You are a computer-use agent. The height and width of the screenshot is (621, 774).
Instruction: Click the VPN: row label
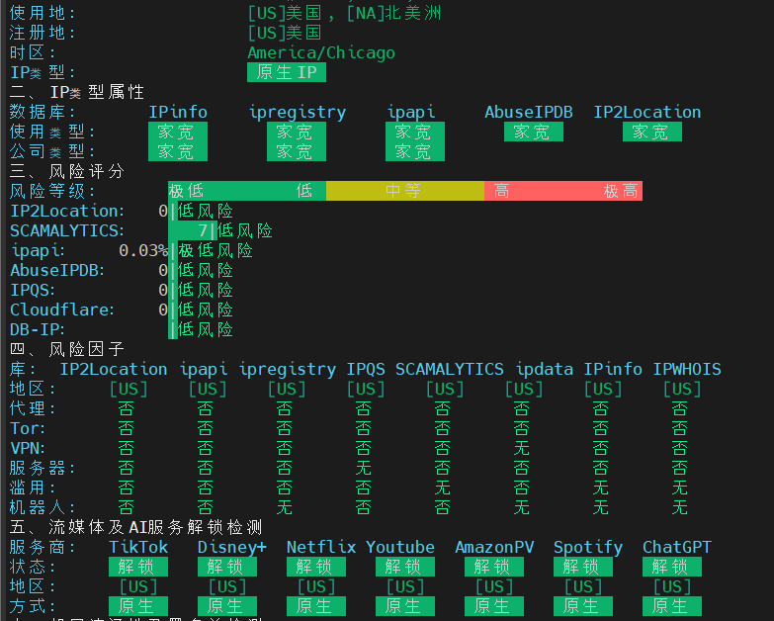28,448
